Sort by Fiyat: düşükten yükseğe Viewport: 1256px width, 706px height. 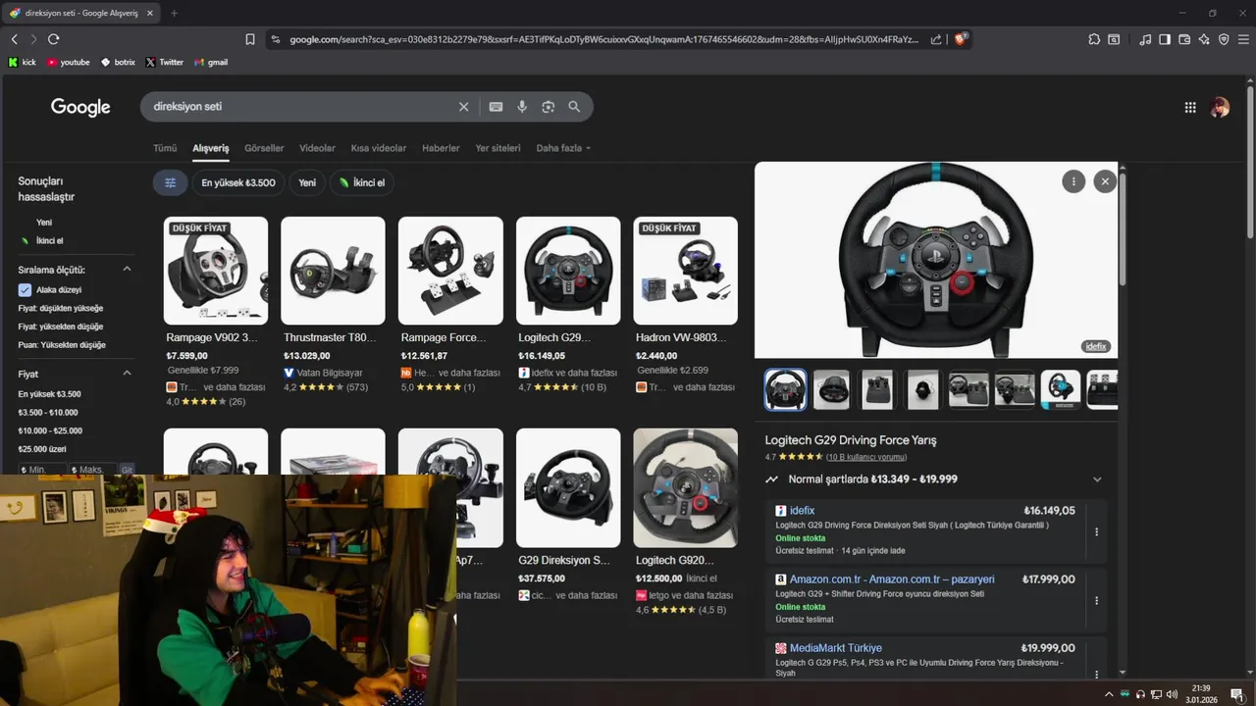61,308
